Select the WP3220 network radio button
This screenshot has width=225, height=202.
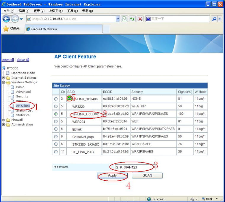point(56,106)
